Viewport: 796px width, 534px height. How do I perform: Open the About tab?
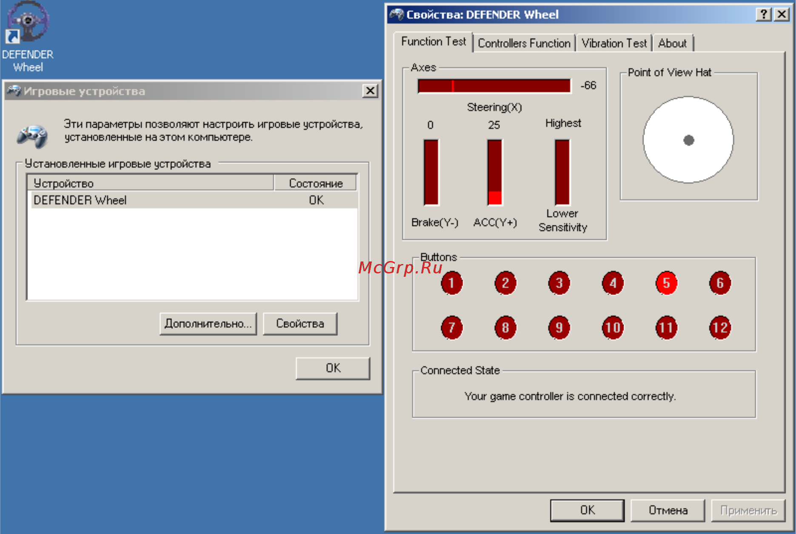tap(673, 43)
